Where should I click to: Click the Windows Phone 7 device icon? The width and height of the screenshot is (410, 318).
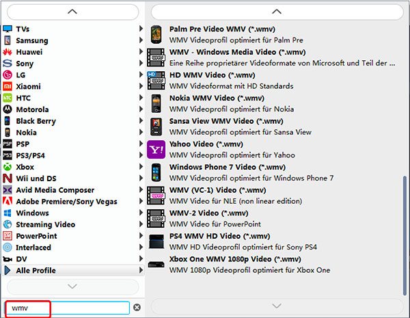coord(156,172)
